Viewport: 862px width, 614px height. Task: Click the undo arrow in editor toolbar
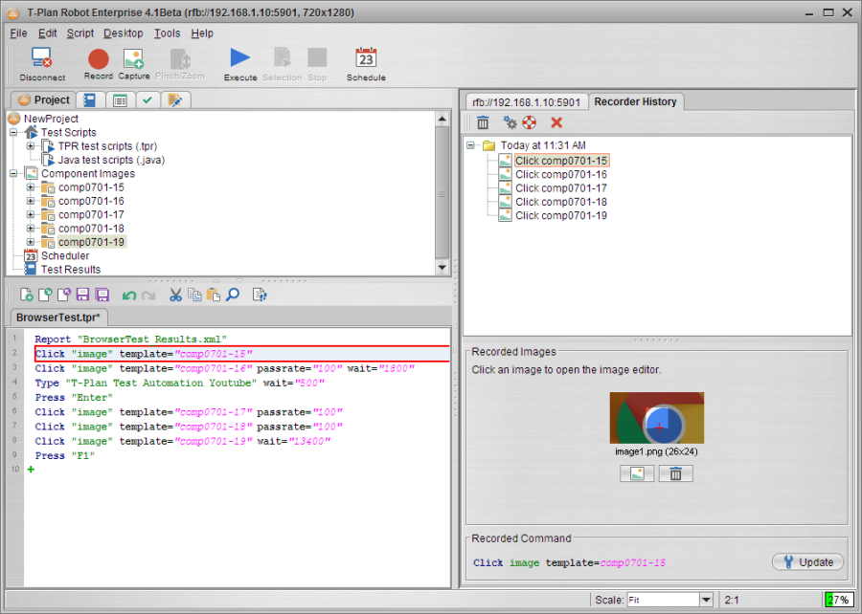pyautogui.click(x=128, y=296)
